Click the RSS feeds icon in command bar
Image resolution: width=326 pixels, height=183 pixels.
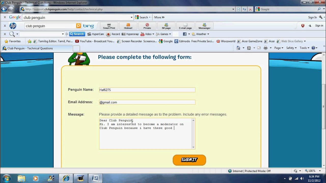[x=249, y=48]
